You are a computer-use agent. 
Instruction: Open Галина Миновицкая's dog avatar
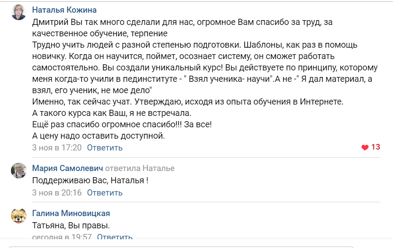click(18, 216)
